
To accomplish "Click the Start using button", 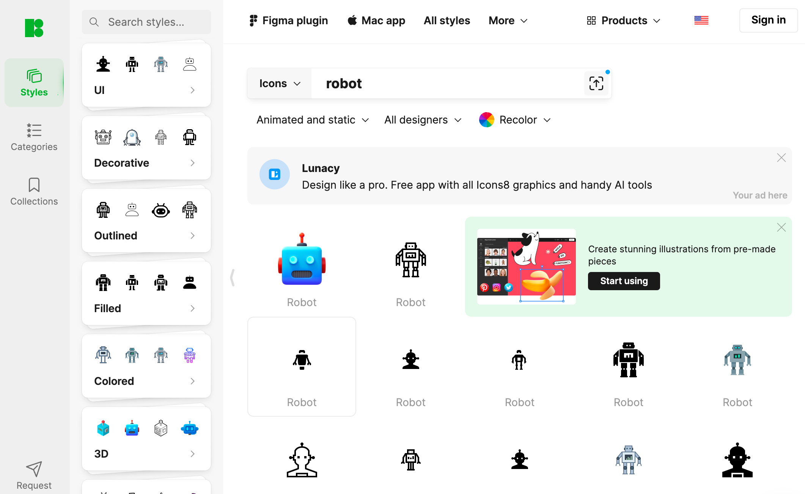I will coord(624,281).
